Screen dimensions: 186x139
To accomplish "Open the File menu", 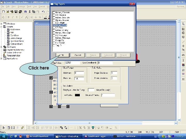I will click(x=2, y=6).
